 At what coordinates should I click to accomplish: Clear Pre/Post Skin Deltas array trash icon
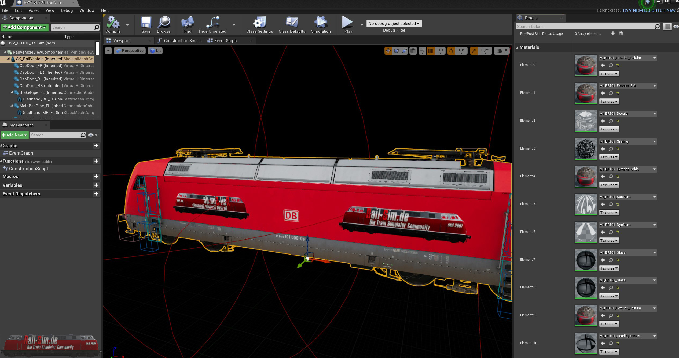(621, 33)
